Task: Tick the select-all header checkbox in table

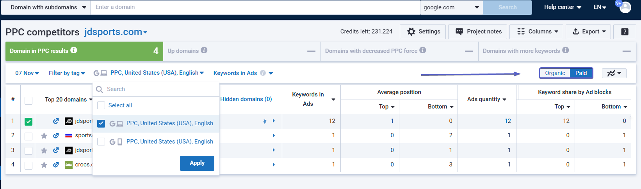Action: coord(28,100)
